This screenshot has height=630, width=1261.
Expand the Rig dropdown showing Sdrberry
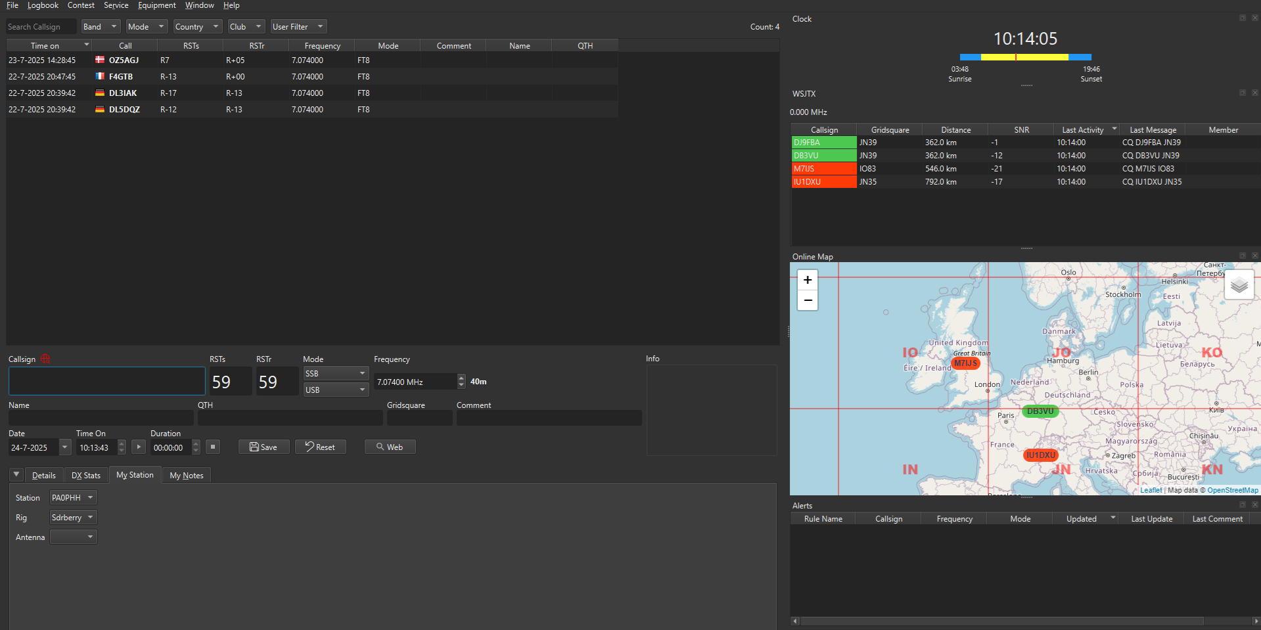tap(74, 518)
